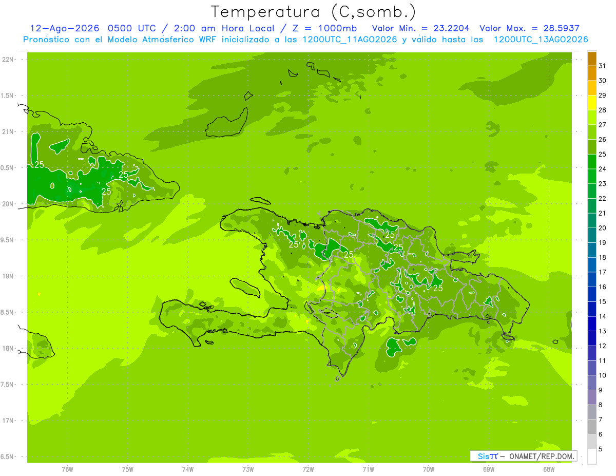Screen dimensions: 616x476
Task: Click the 12-Ago-2026 0500 UTC date text
Action: [95, 28]
